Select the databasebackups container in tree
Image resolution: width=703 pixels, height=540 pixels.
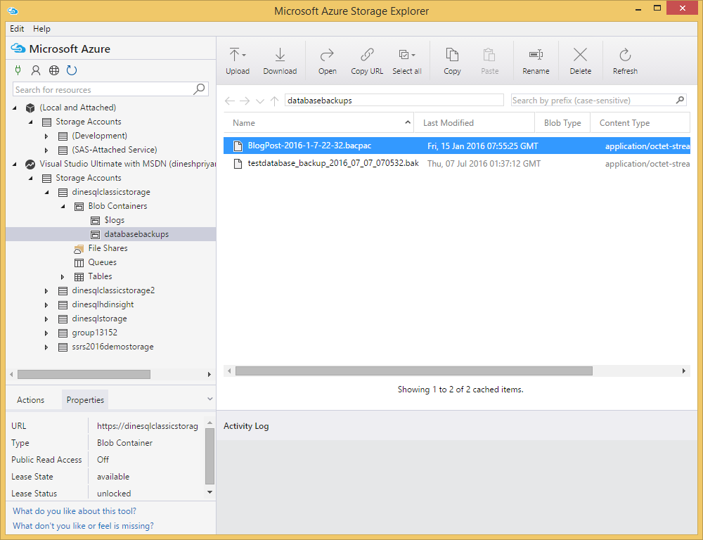point(111,234)
